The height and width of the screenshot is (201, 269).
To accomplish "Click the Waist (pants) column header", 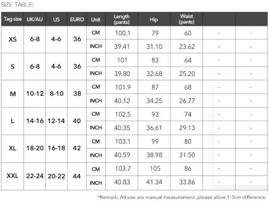I will click(x=187, y=19).
